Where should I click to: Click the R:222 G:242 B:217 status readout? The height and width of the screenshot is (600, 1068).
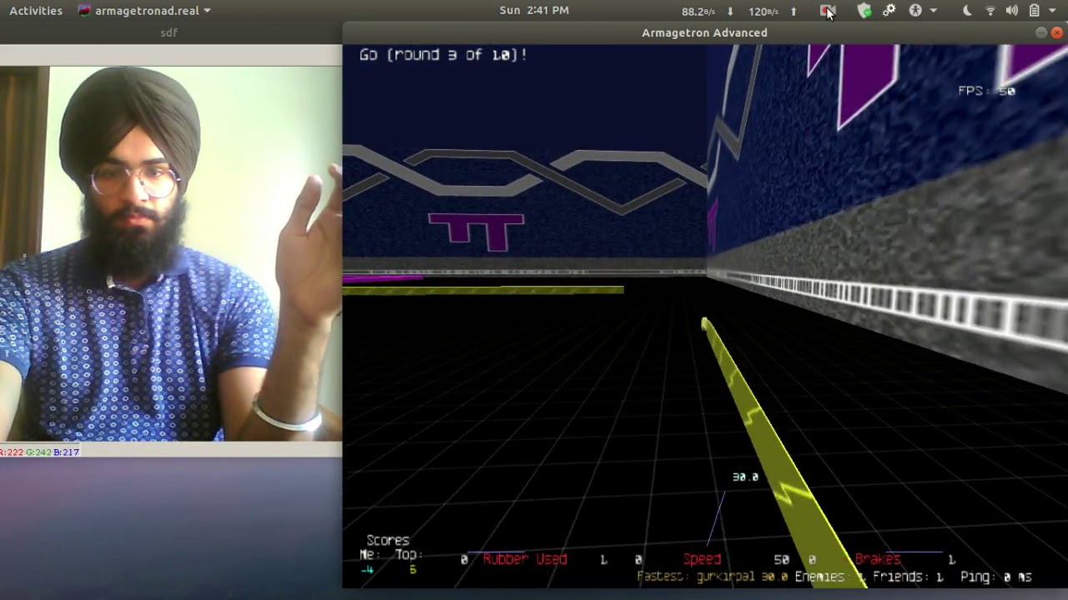coord(39,452)
